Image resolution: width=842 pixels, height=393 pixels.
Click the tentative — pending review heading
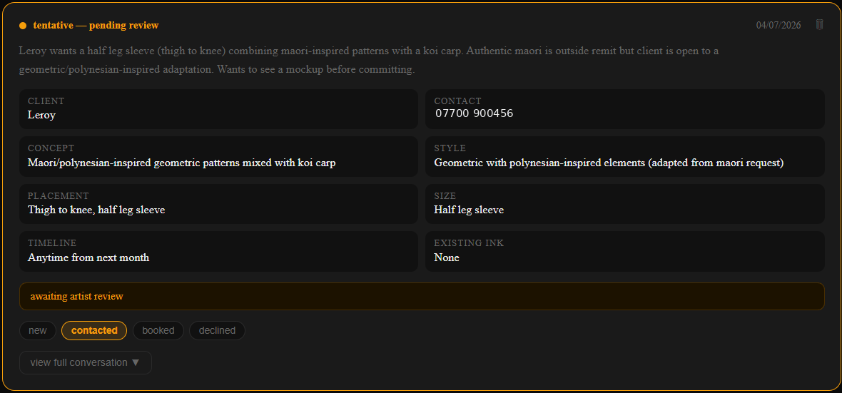pyautogui.click(x=96, y=25)
